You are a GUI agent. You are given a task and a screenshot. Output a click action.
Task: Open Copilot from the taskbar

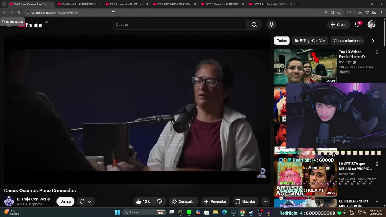[198, 212]
